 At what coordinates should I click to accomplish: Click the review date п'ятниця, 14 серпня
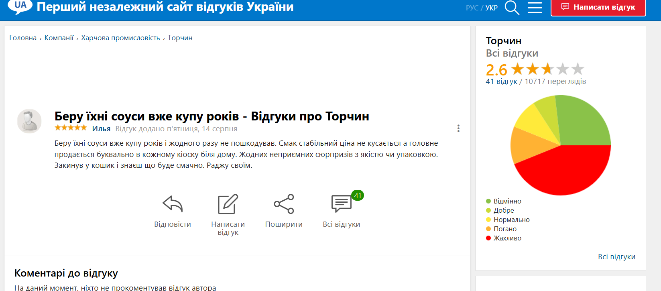[x=202, y=129]
